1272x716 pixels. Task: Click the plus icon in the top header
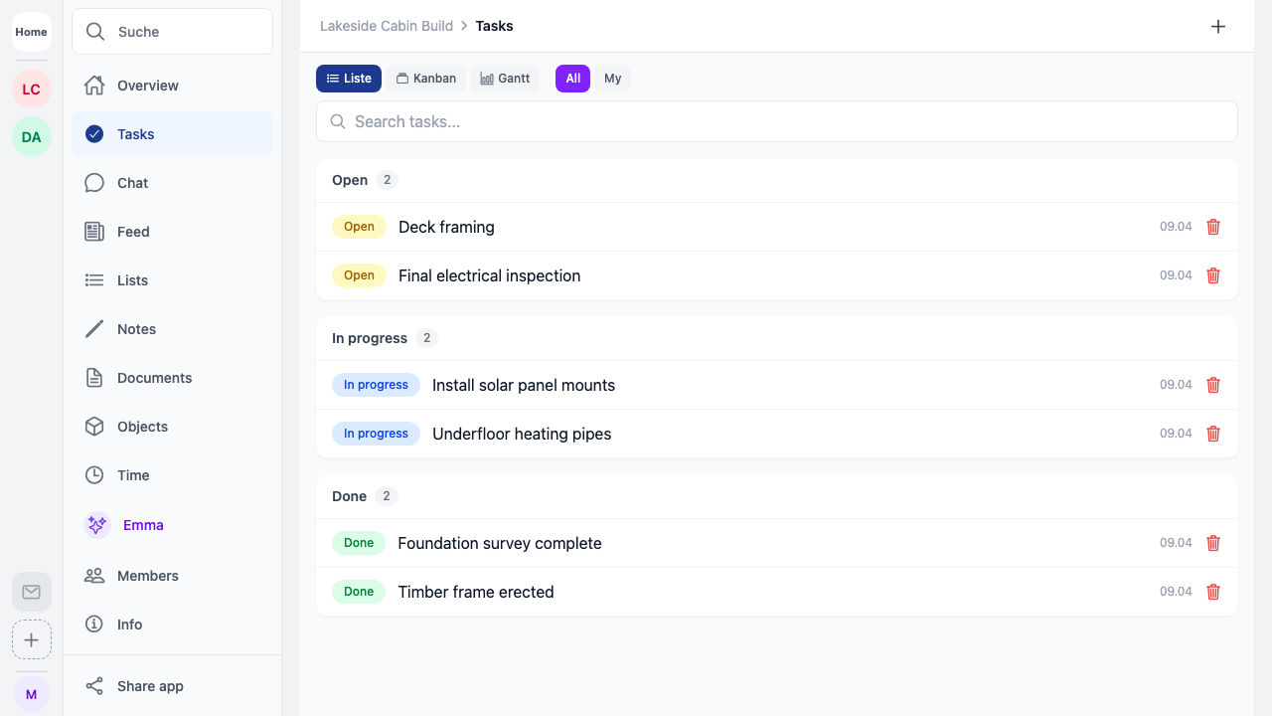click(x=1218, y=27)
